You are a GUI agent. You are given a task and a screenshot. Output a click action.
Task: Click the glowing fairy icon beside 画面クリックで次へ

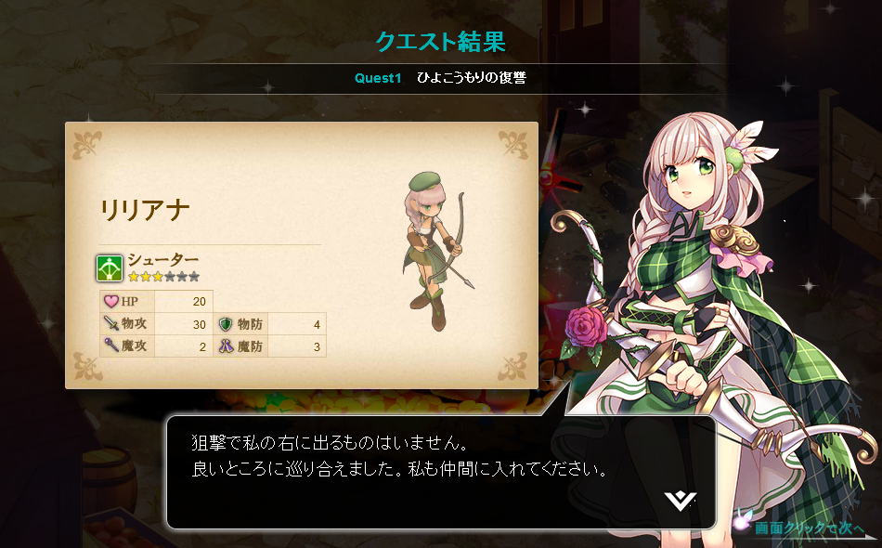point(742,520)
